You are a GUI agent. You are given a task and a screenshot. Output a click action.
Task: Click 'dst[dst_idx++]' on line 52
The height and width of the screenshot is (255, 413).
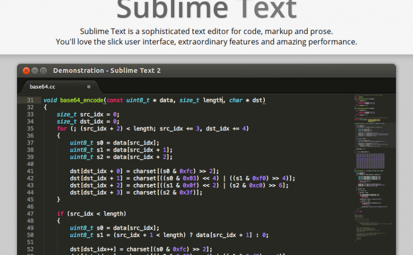[93, 249]
